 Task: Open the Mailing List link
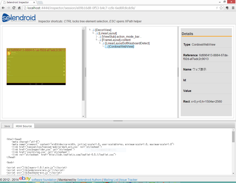pos(111,180)
